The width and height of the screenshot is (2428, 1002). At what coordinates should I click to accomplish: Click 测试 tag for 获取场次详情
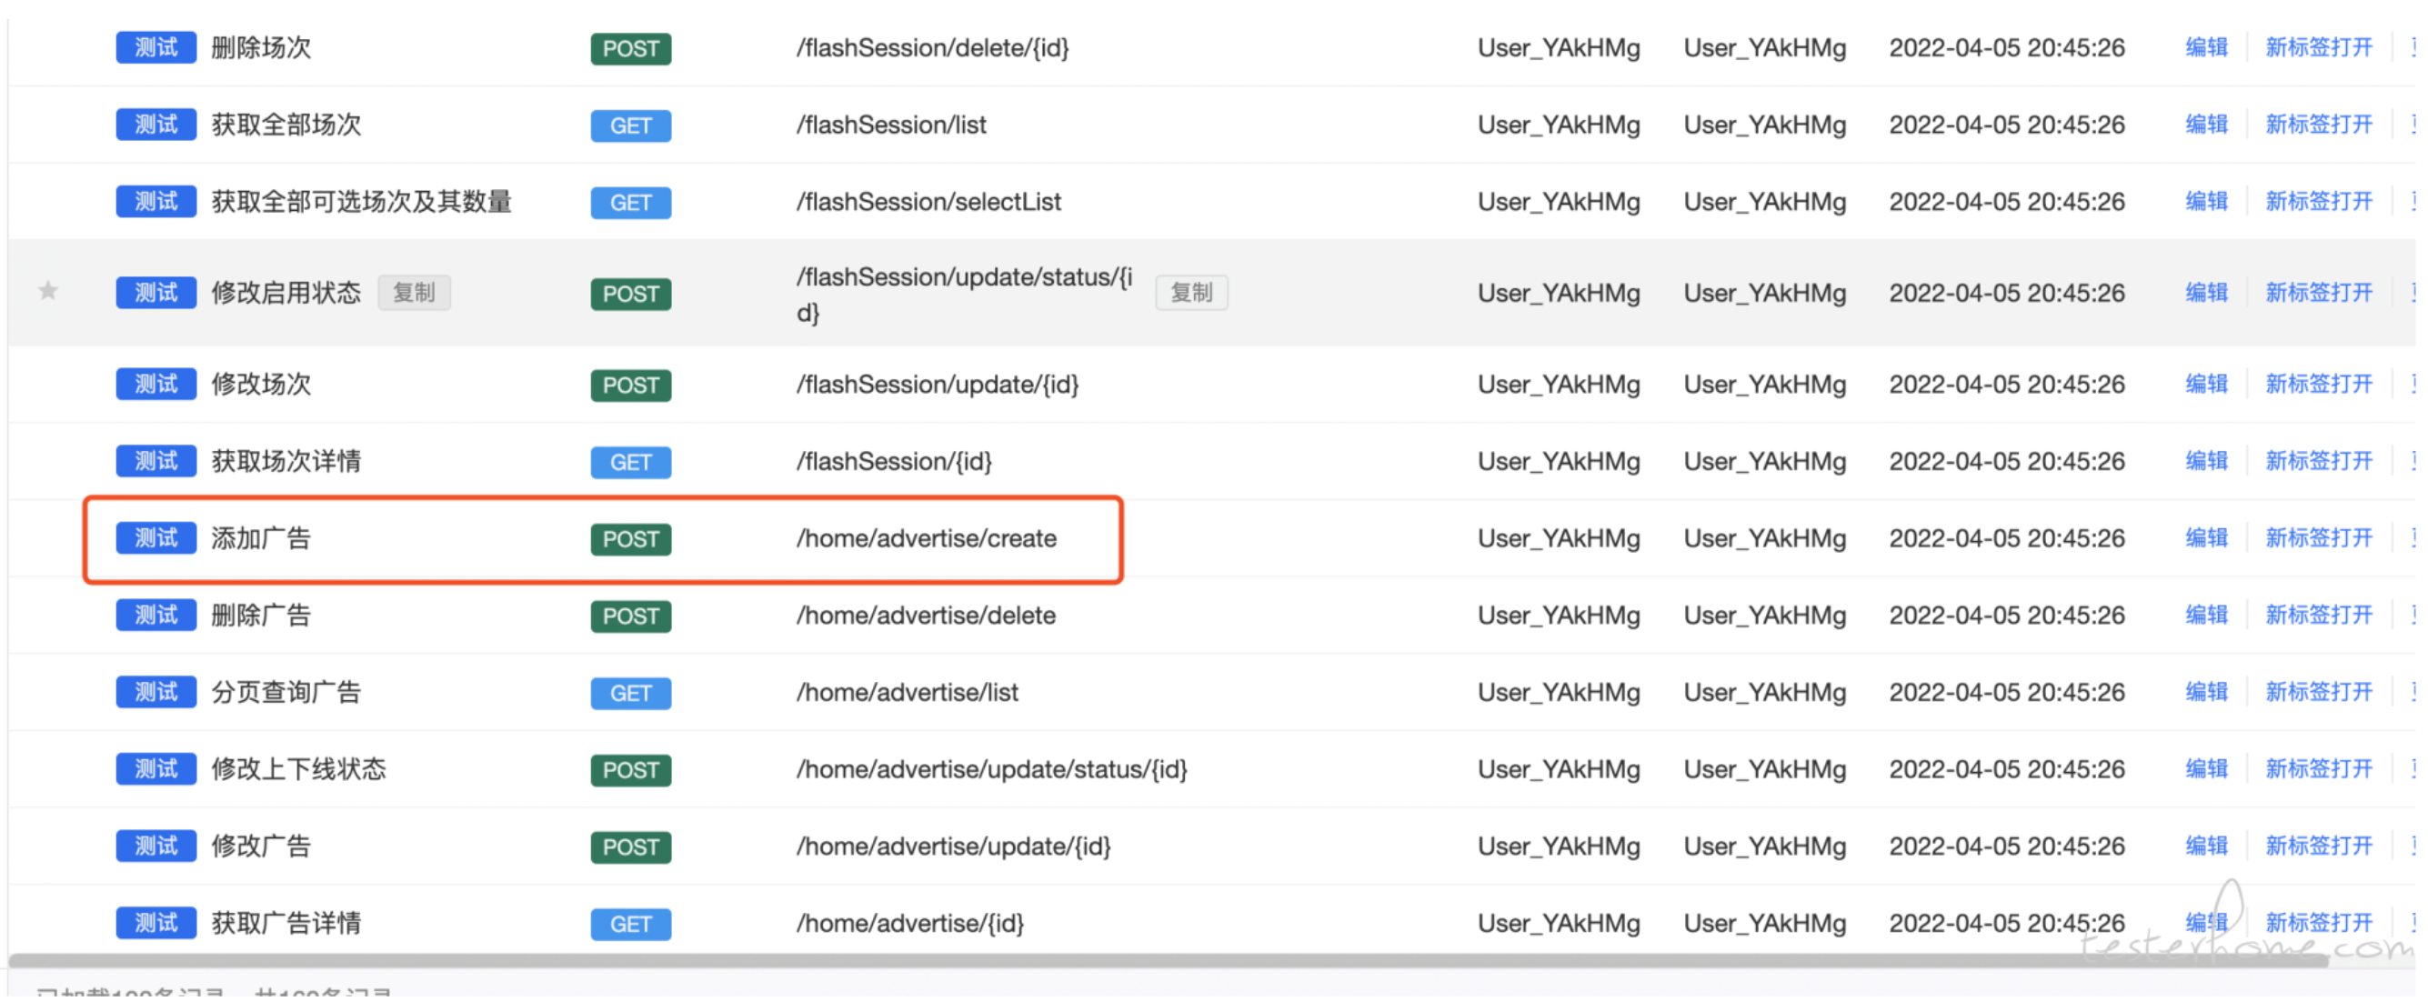coord(156,462)
